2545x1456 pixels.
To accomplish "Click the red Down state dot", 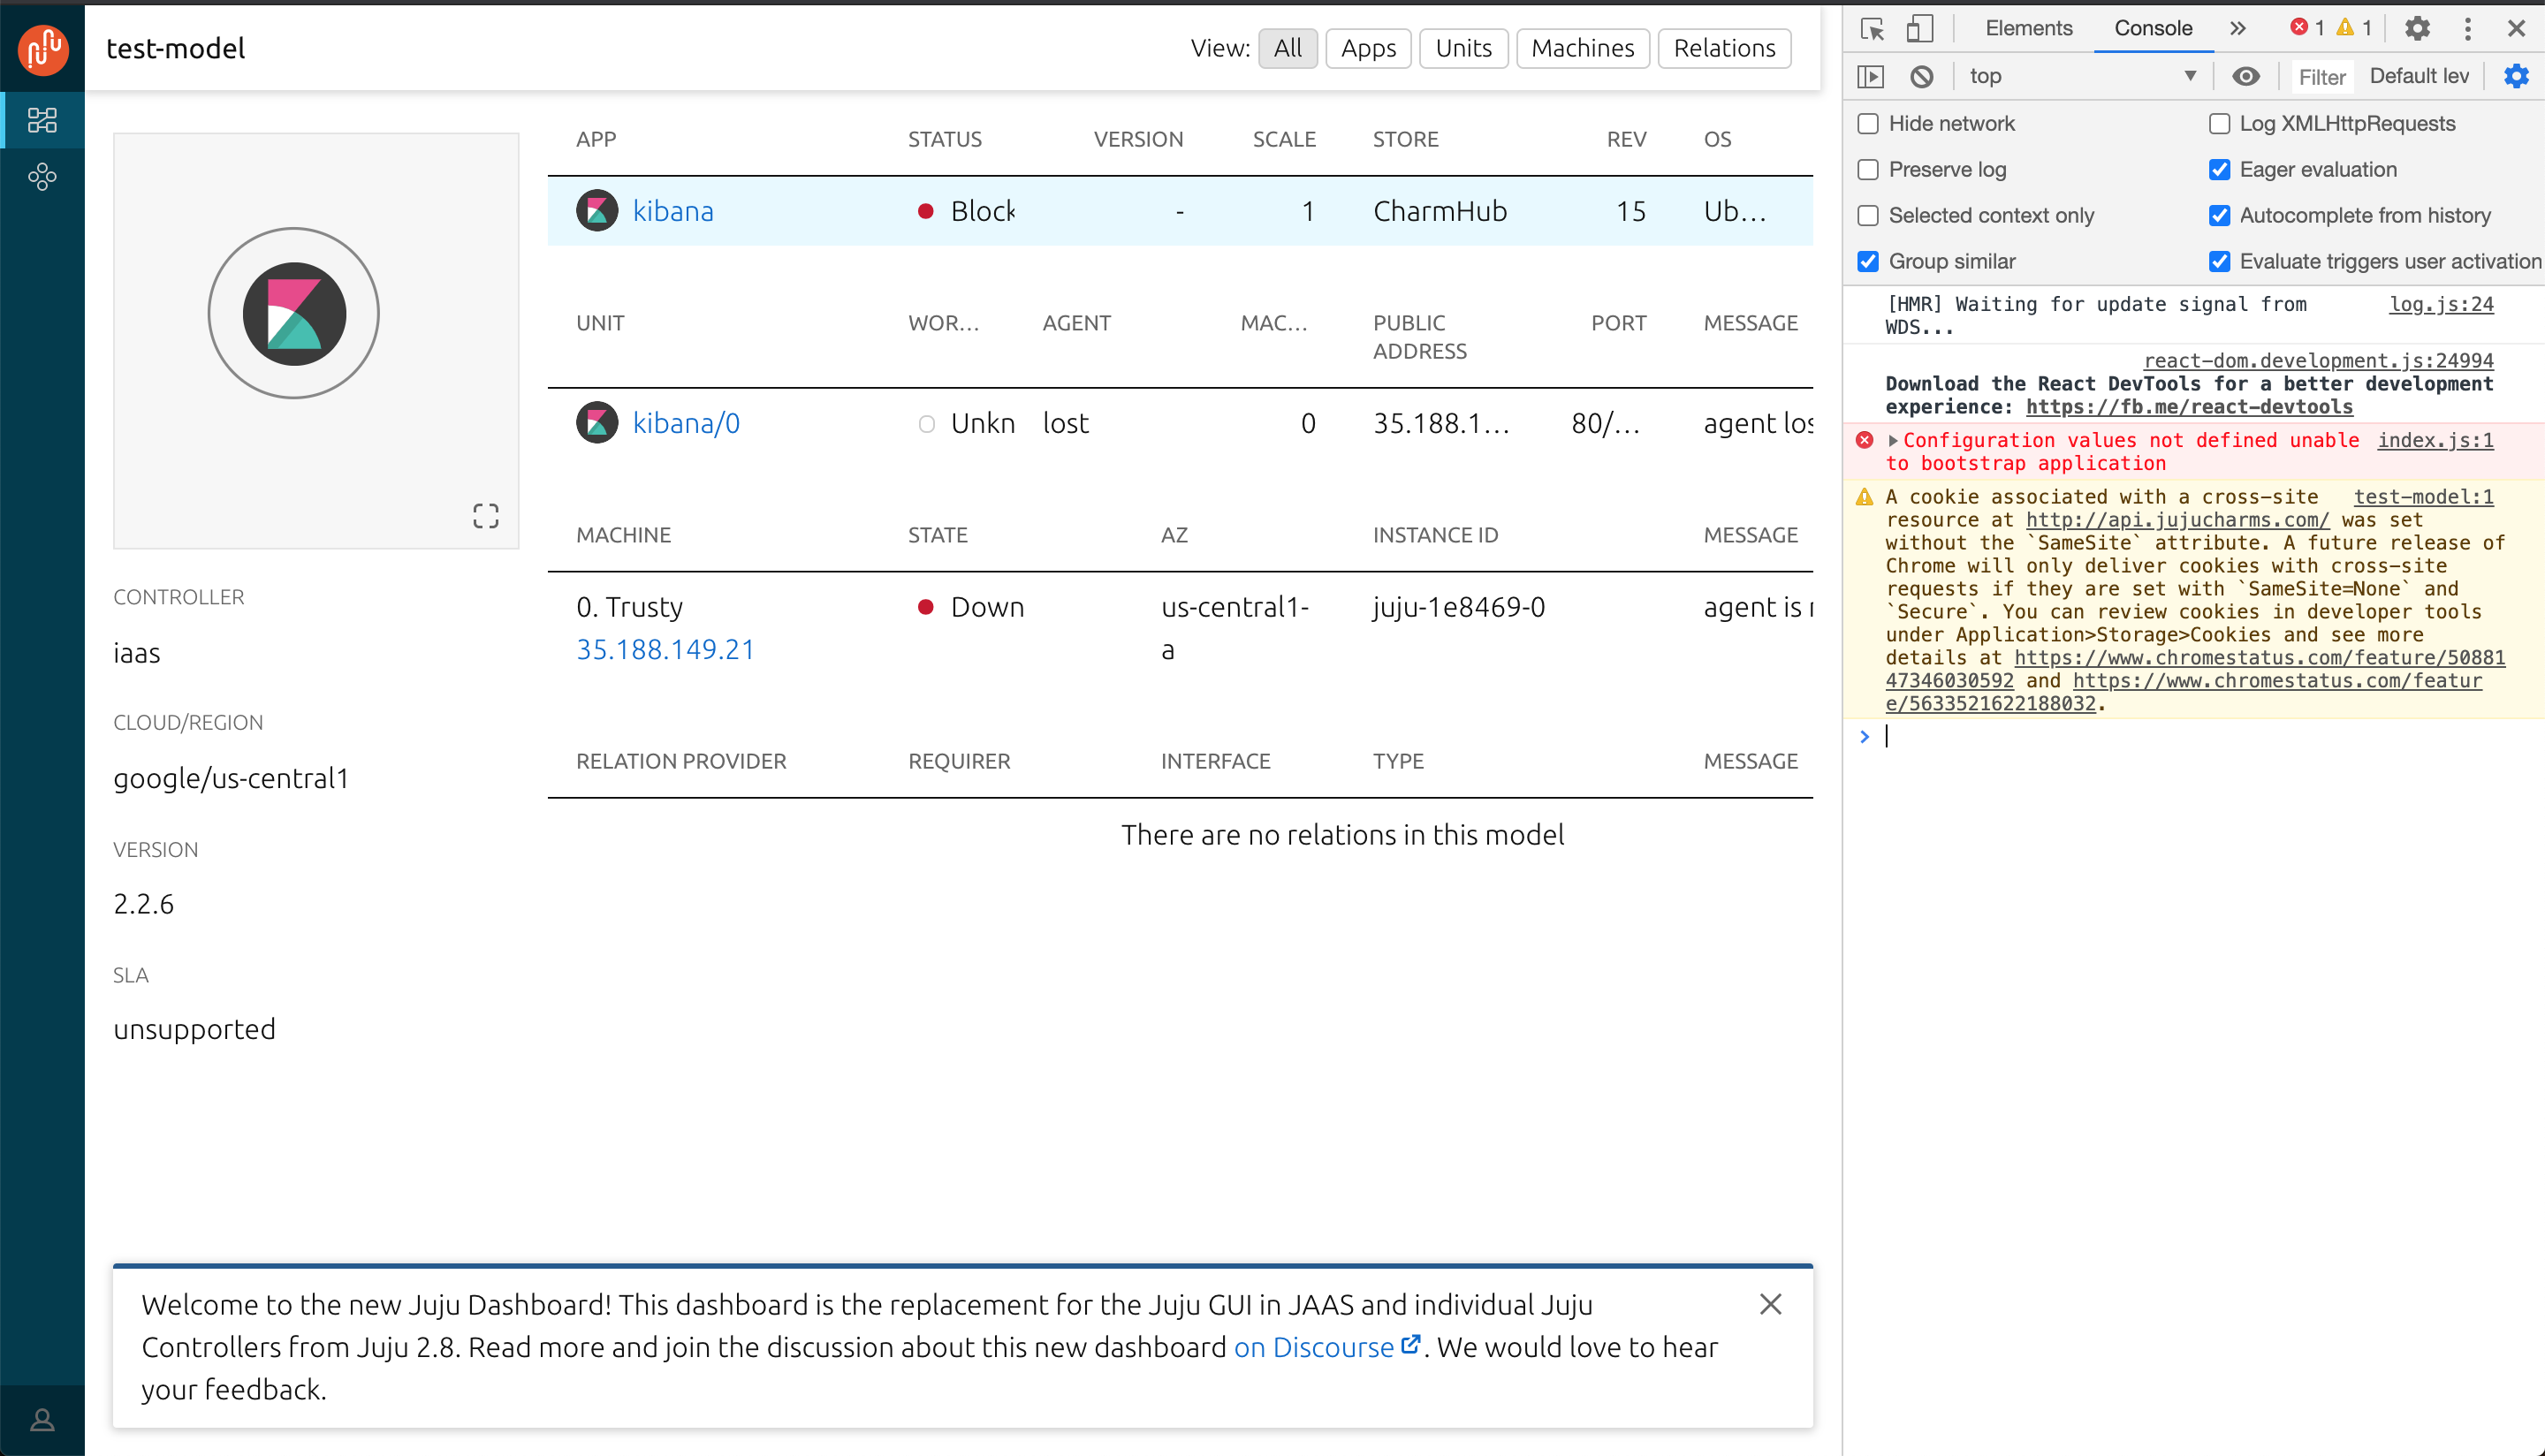I will click(x=926, y=607).
